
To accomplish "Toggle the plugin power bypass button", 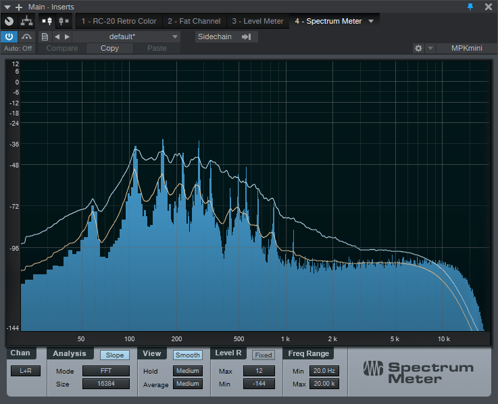I will click(9, 36).
